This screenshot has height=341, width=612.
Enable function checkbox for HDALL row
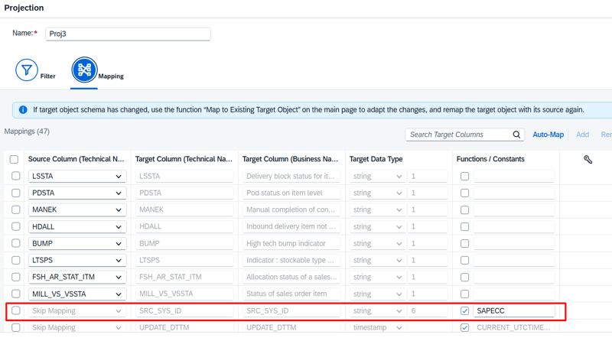(x=464, y=226)
